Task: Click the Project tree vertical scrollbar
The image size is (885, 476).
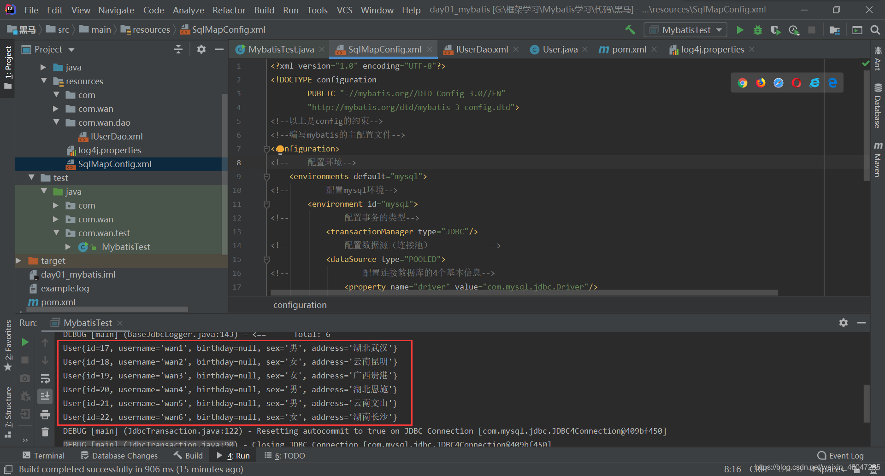Action: click(x=225, y=174)
